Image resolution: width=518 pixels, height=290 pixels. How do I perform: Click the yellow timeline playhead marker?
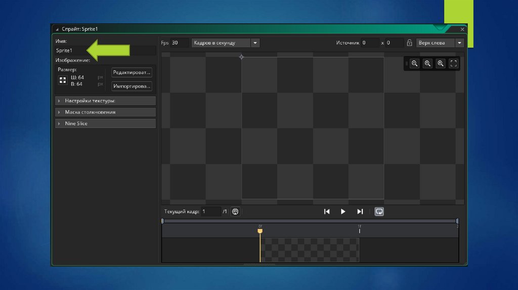(260, 231)
